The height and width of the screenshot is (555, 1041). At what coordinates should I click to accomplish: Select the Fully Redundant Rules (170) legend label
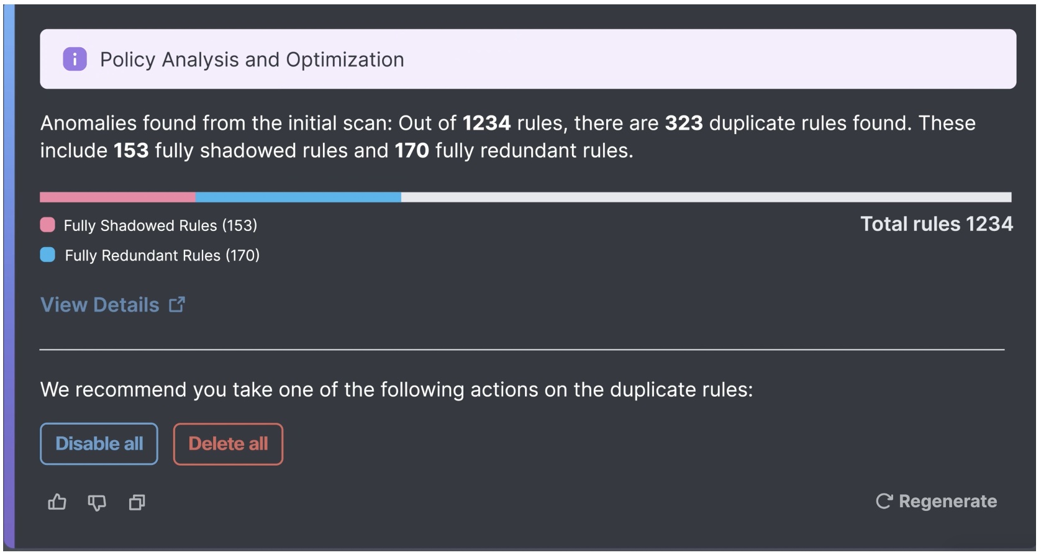162,255
